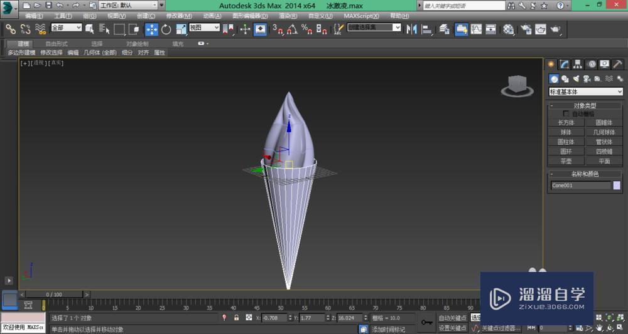Image resolution: width=628 pixels, height=334 pixels.
Task: Open the Render Setup icon
Action: (526, 29)
